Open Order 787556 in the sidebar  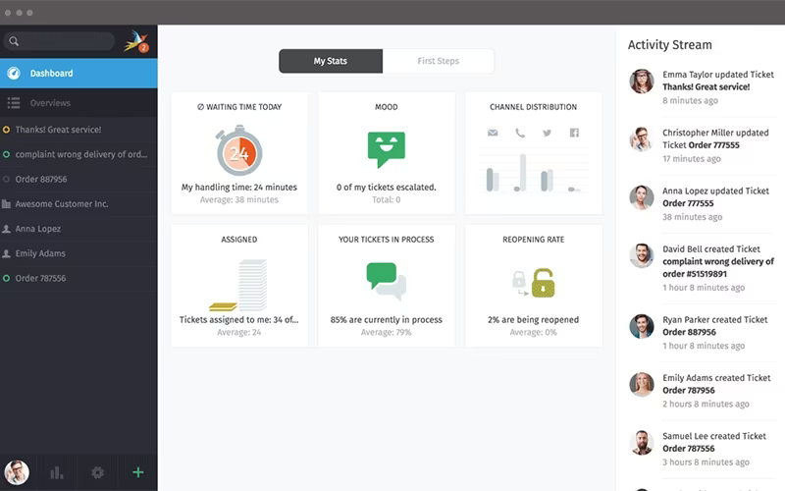coord(78,279)
